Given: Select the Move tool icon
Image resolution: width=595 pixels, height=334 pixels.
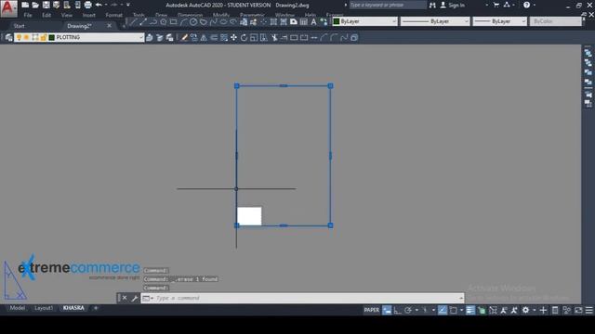Looking at the screenshot, I should coord(233,37).
